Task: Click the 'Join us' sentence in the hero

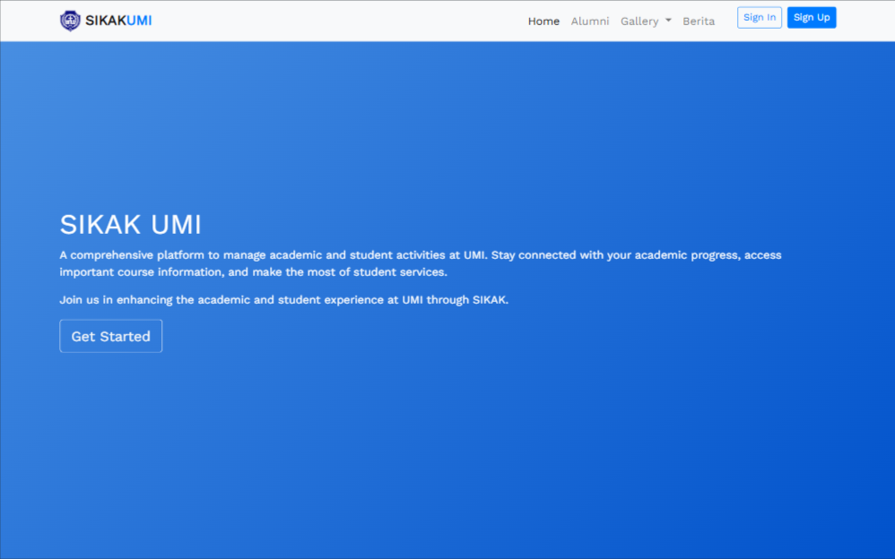Action: (x=283, y=299)
